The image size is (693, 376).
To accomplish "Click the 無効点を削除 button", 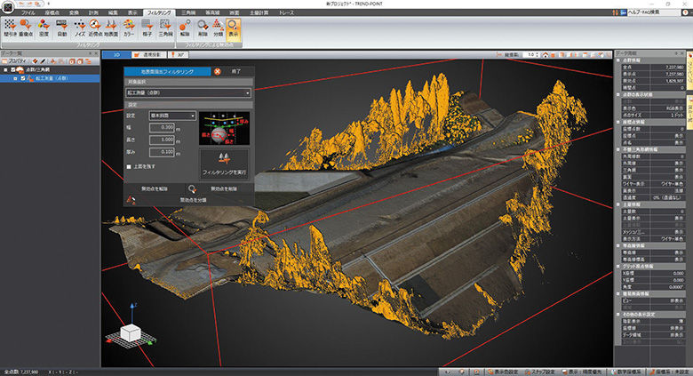I will tap(224, 188).
